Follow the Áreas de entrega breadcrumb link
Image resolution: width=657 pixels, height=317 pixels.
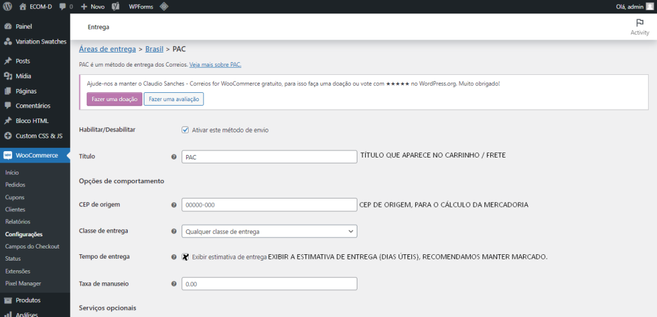coord(107,49)
